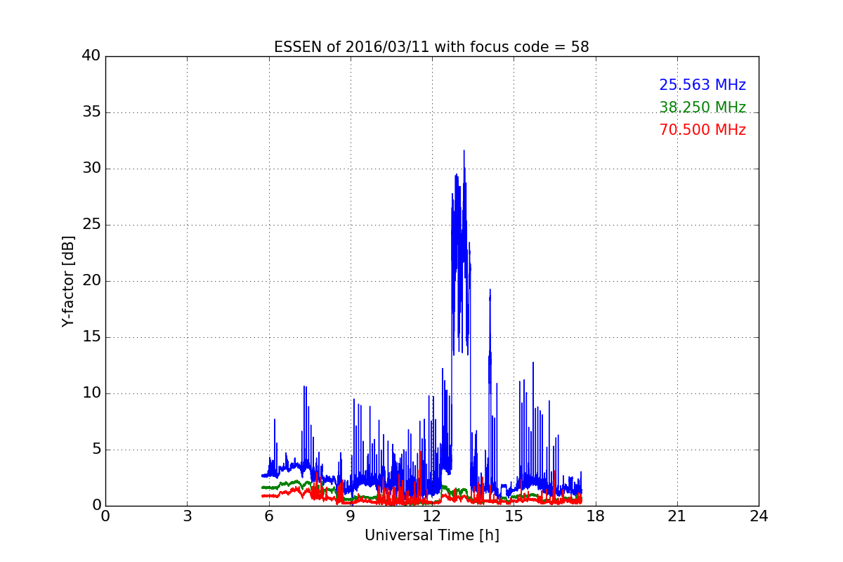Click y-axis tick label 15

pyautogui.click(x=91, y=337)
